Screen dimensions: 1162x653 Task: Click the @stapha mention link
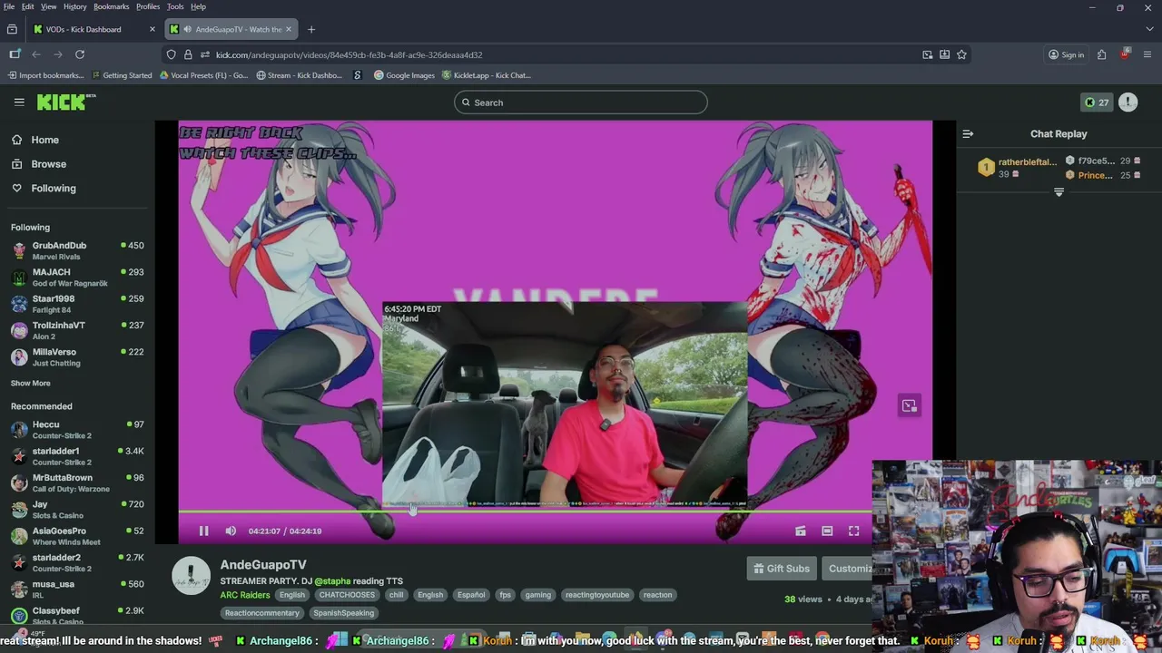pos(332,581)
